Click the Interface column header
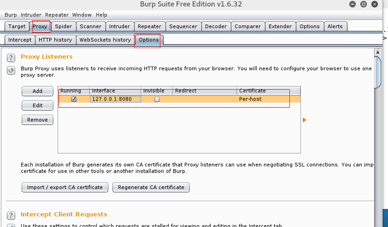This screenshot has height=227, width=388. (x=115, y=91)
